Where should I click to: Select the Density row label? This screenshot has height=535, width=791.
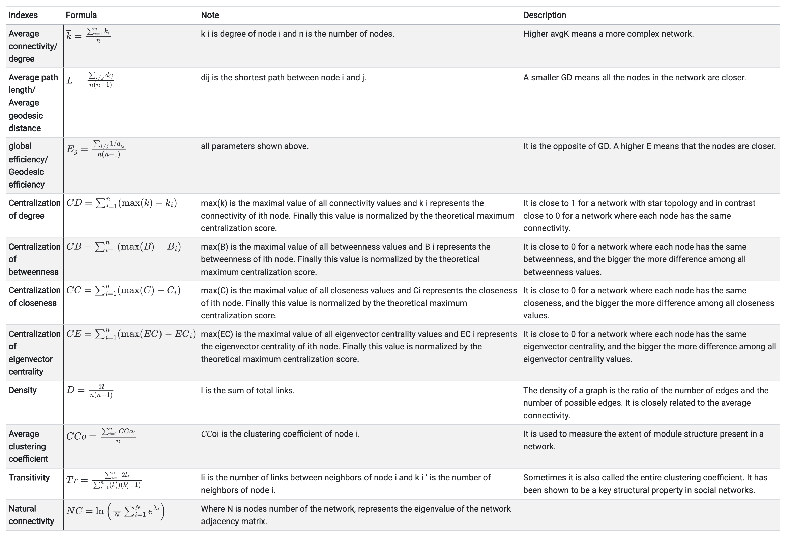click(x=23, y=390)
